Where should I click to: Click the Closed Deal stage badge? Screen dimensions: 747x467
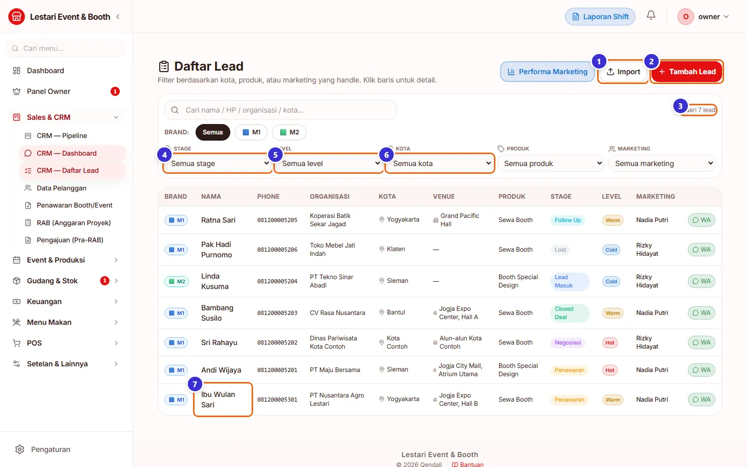click(569, 313)
